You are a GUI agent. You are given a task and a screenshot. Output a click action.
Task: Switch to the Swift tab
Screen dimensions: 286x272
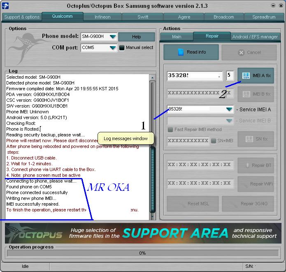tap(143, 17)
